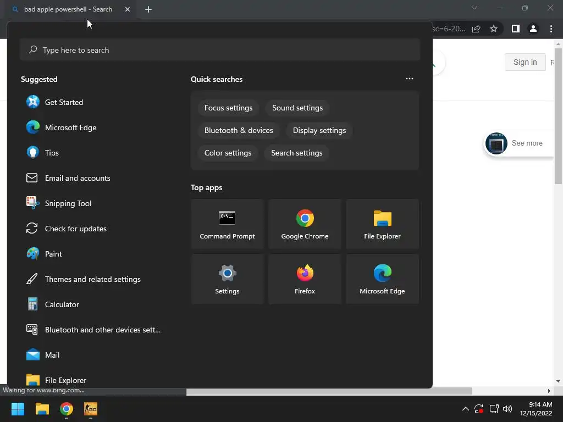
Task: Toggle Chrome side panel icon
Action: [x=516, y=29]
